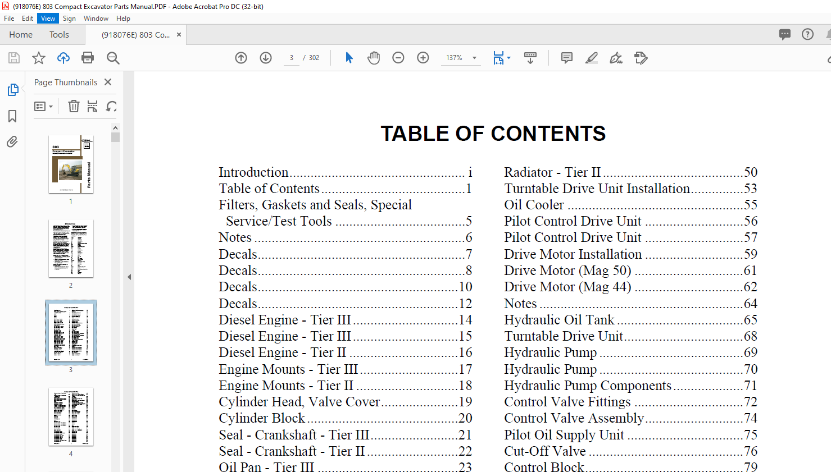The image size is (831, 472).
Task: Expand the fit page dropdown arrow
Action: [x=508, y=58]
